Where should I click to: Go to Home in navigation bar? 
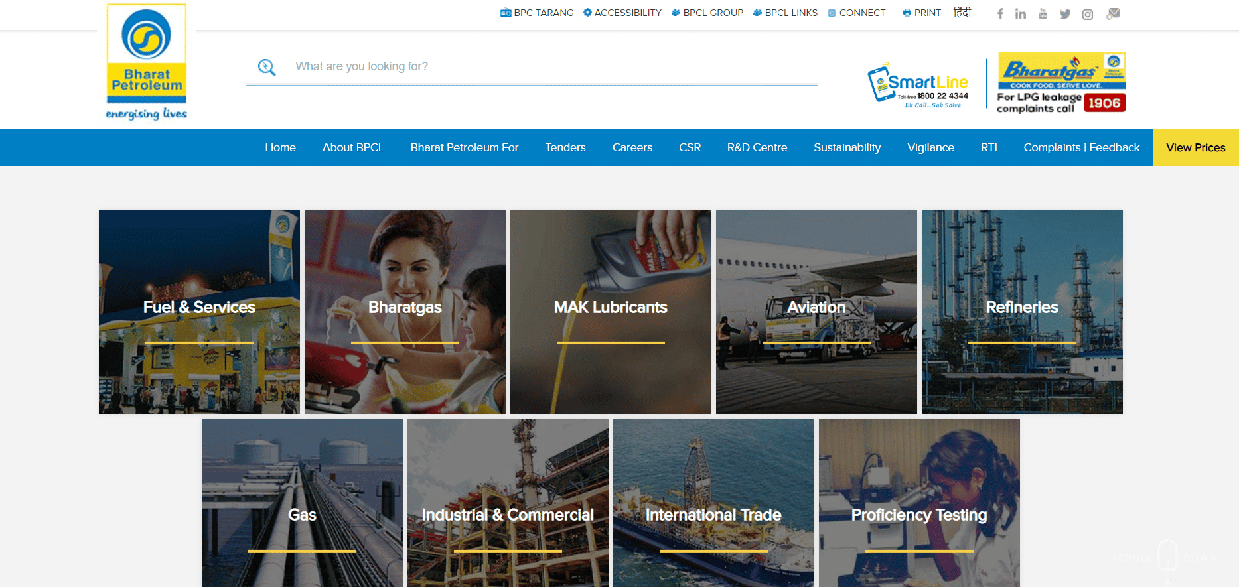click(x=281, y=147)
